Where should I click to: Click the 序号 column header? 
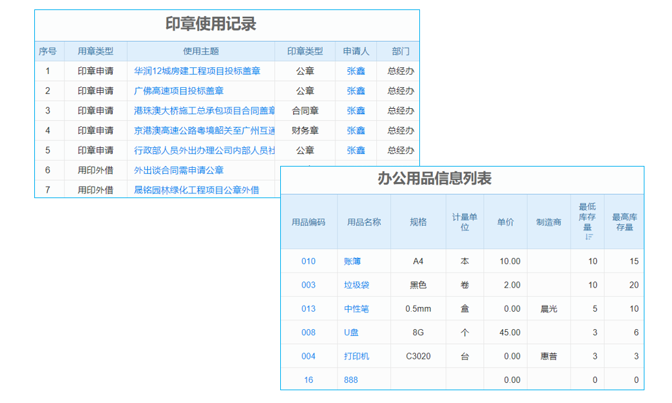pyautogui.click(x=47, y=51)
